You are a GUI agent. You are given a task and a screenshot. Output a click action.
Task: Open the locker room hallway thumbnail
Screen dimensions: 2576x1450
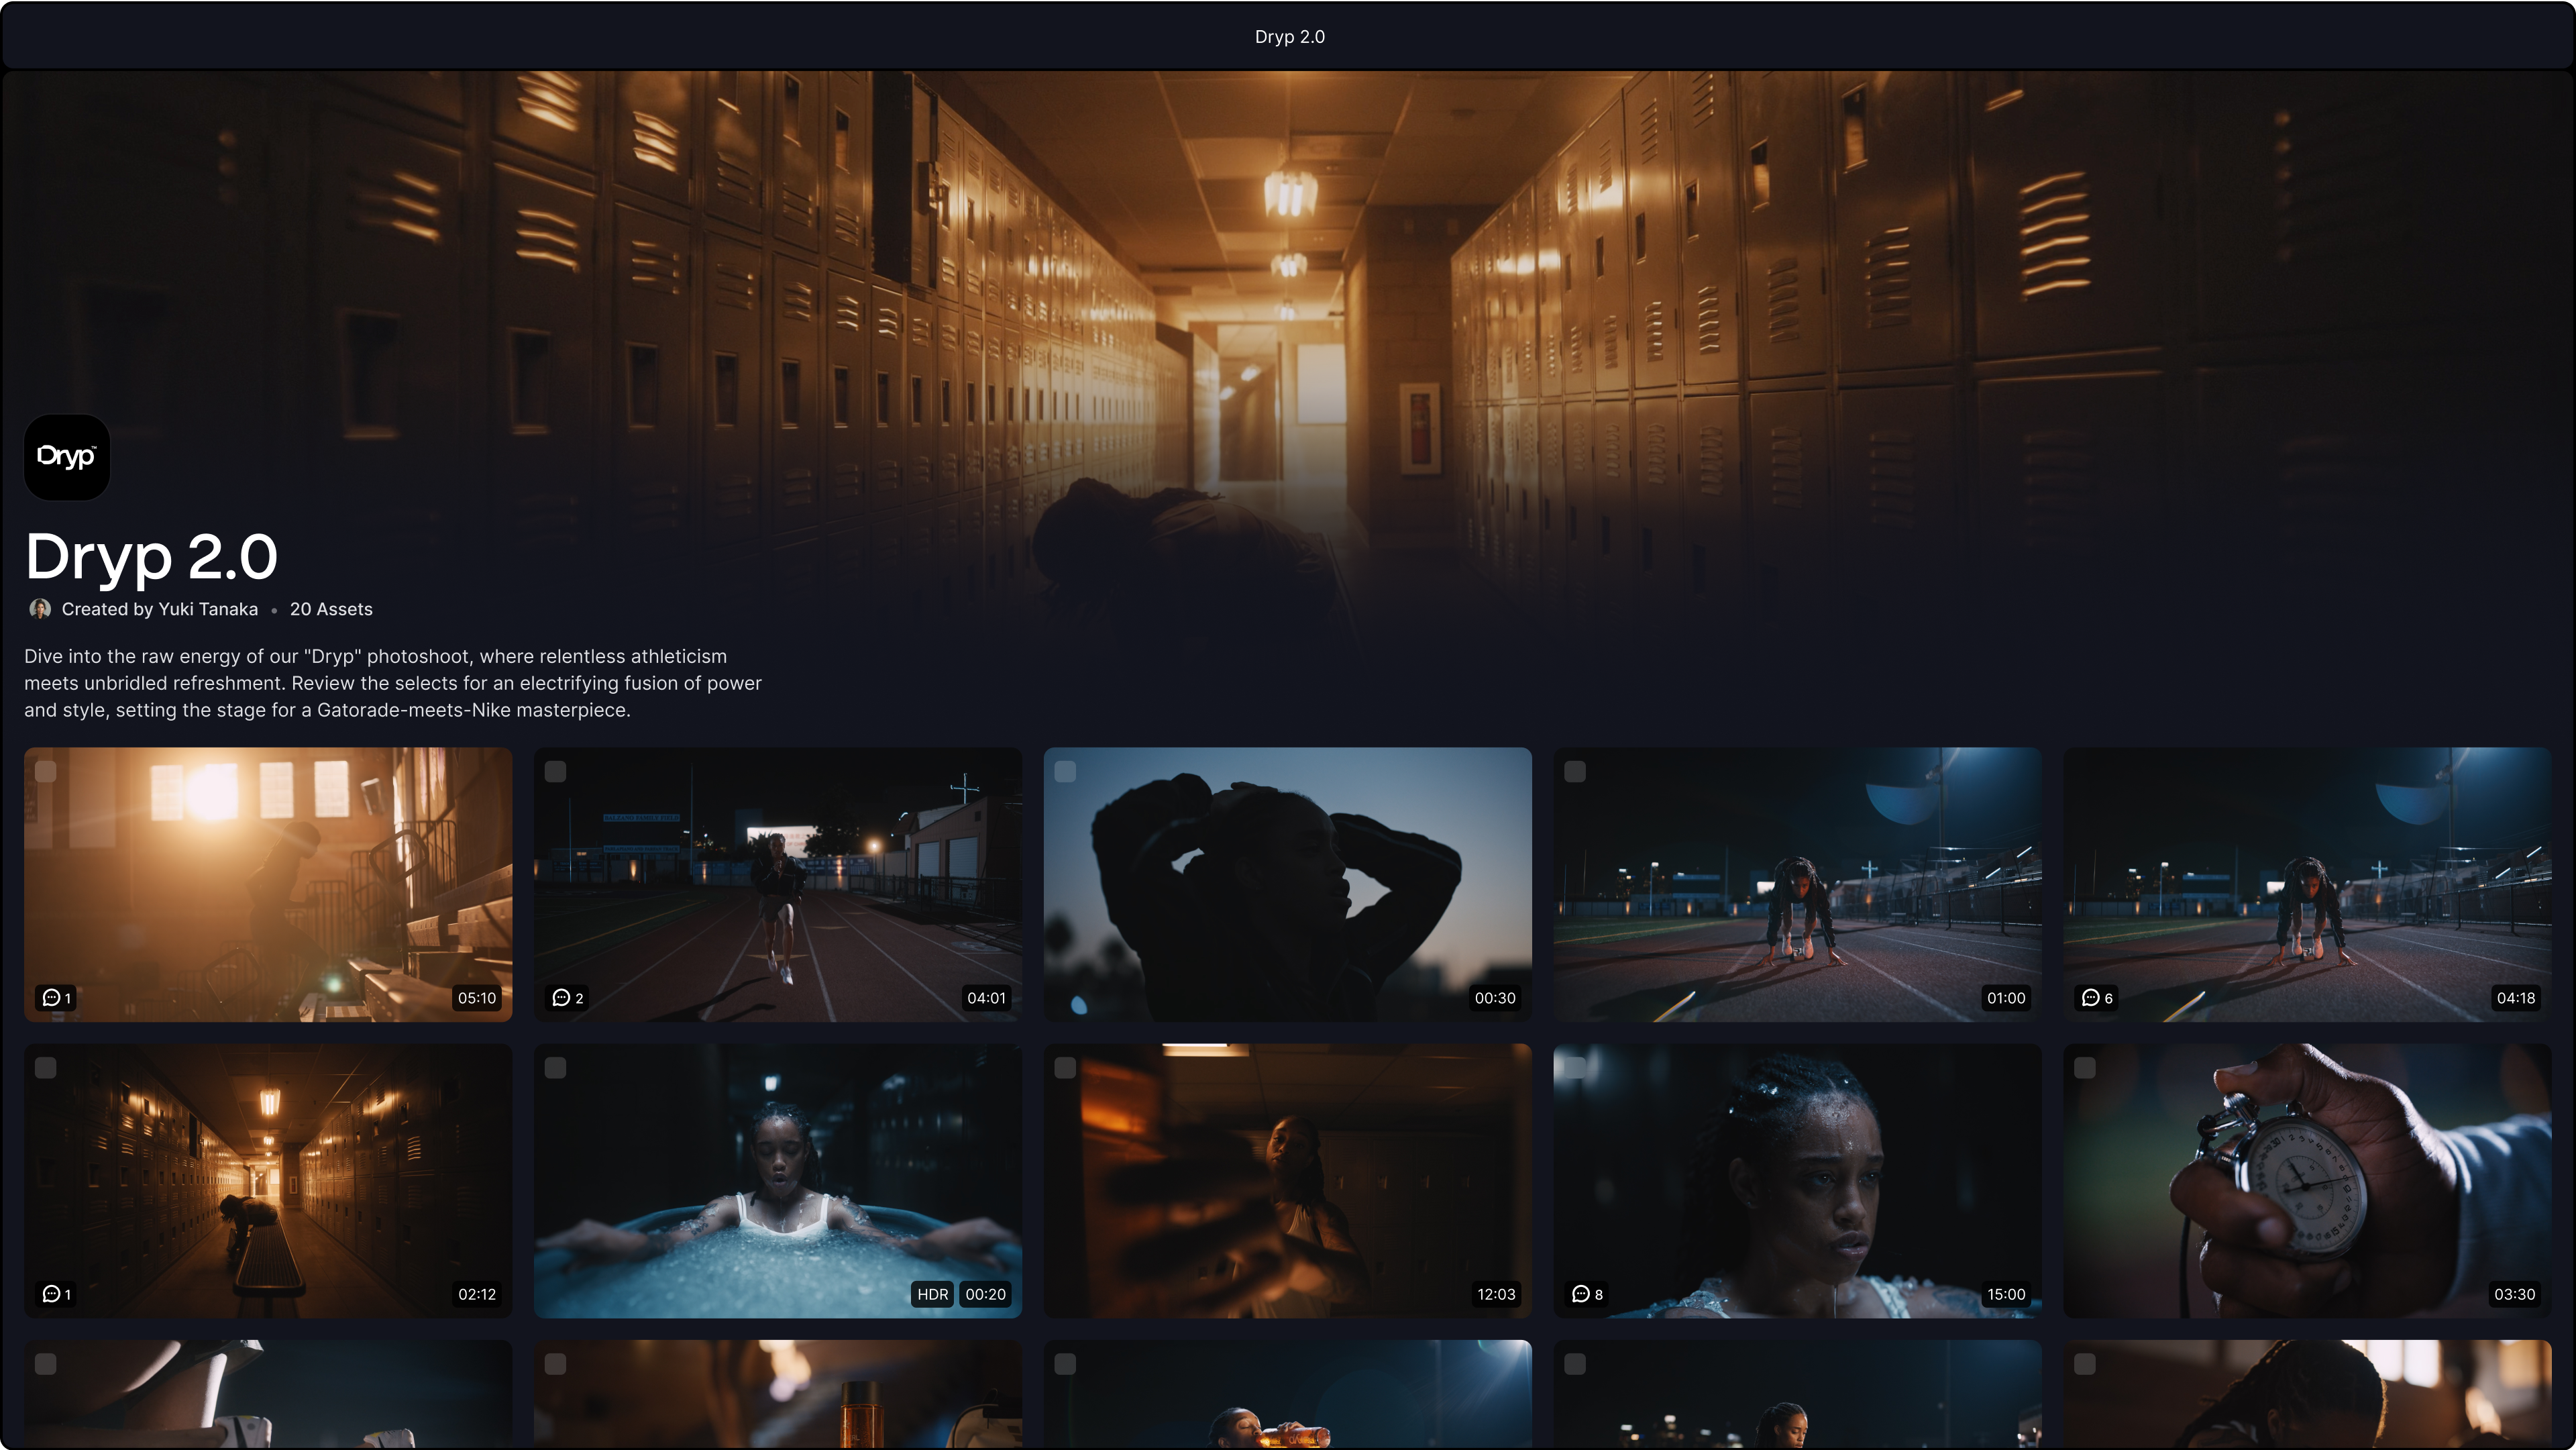(268, 1181)
